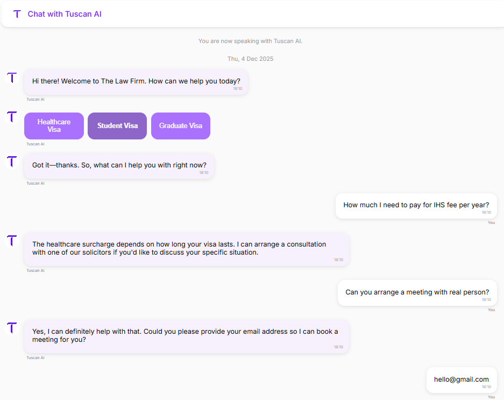Select the Healthcare Visa option
The height and width of the screenshot is (400, 504).
54,125
